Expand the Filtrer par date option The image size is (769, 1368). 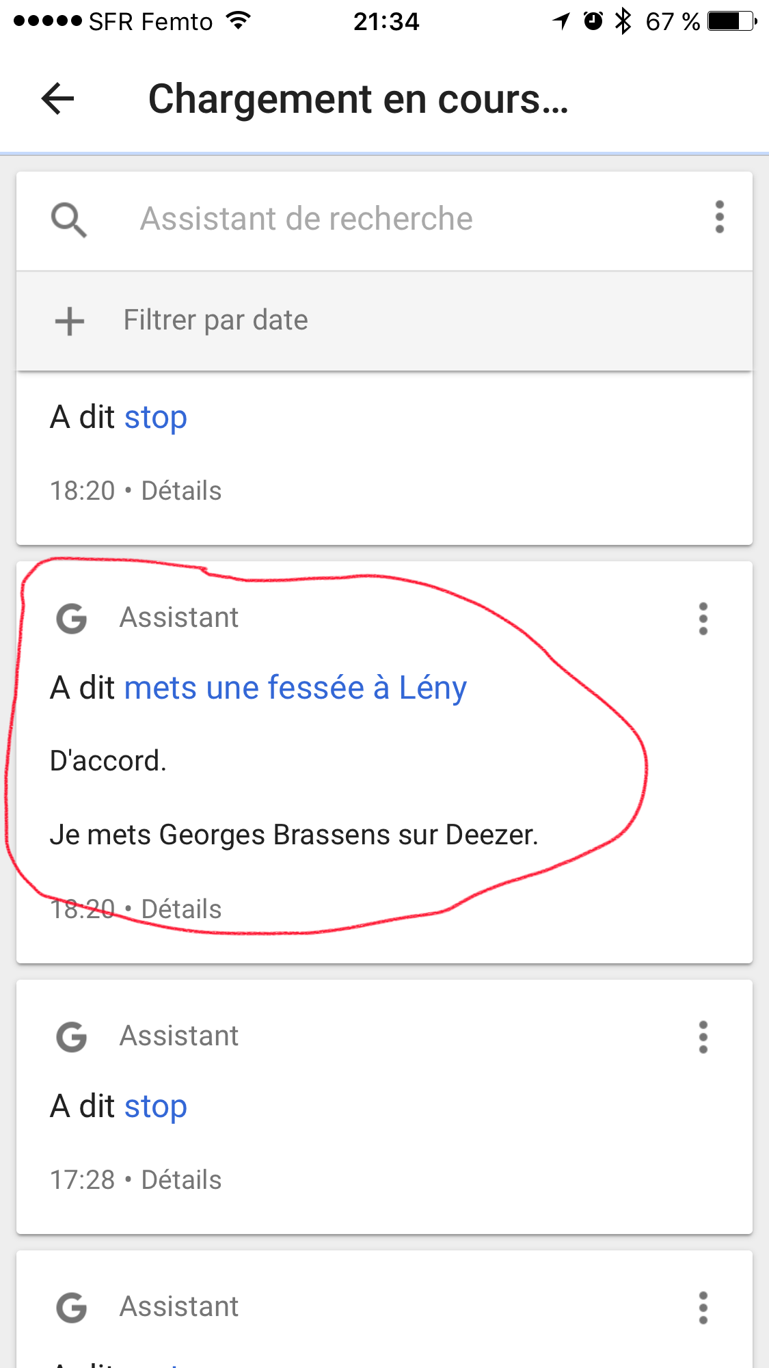tap(384, 321)
